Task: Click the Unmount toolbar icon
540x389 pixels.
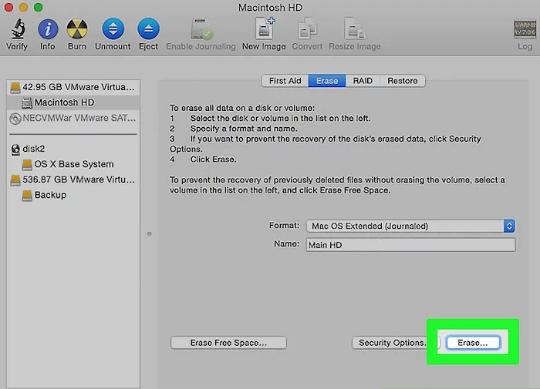Action: pyautogui.click(x=113, y=29)
